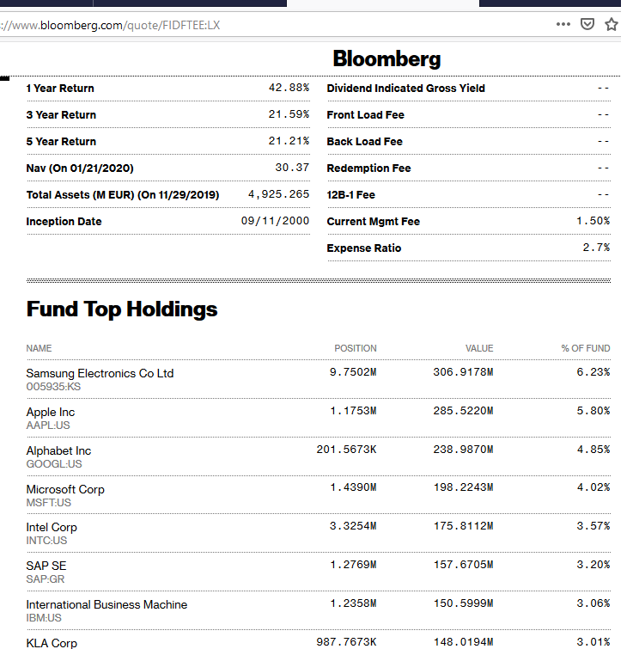This screenshot has width=633, height=649.
Task: Click the KLA Corp holding
Action: [x=52, y=642]
